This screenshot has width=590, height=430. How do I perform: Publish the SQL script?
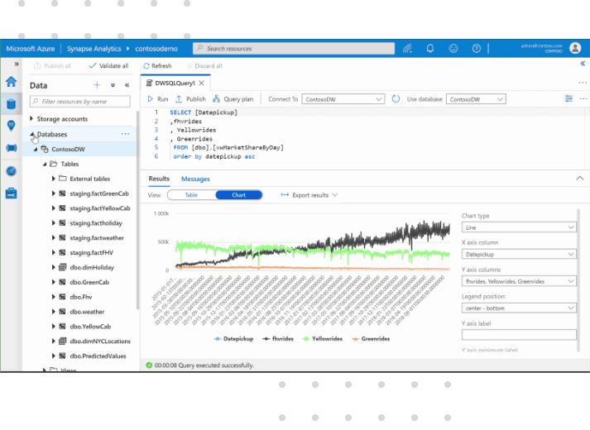click(x=191, y=99)
